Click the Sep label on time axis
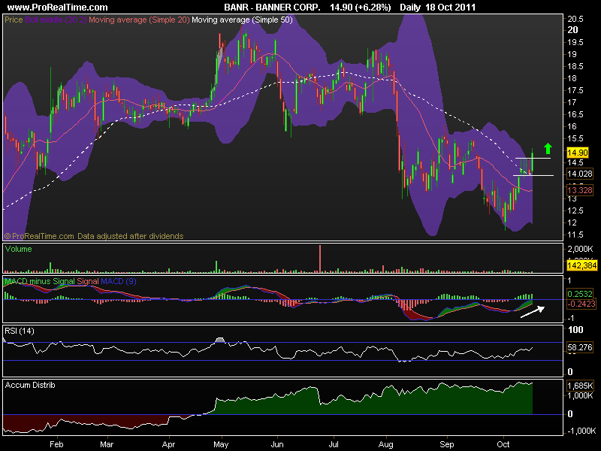 (446, 444)
